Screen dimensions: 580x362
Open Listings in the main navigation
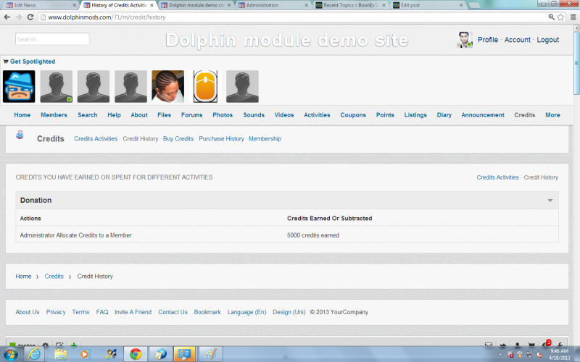click(x=415, y=115)
